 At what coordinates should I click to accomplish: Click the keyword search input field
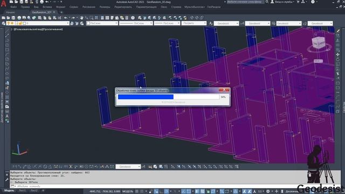point(245,2)
